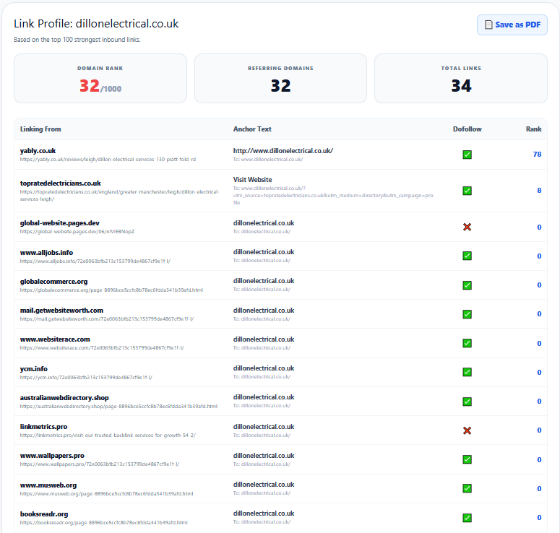This screenshot has height=533, width=560.
Task: Click the Rank column header
Action: (x=533, y=129)
